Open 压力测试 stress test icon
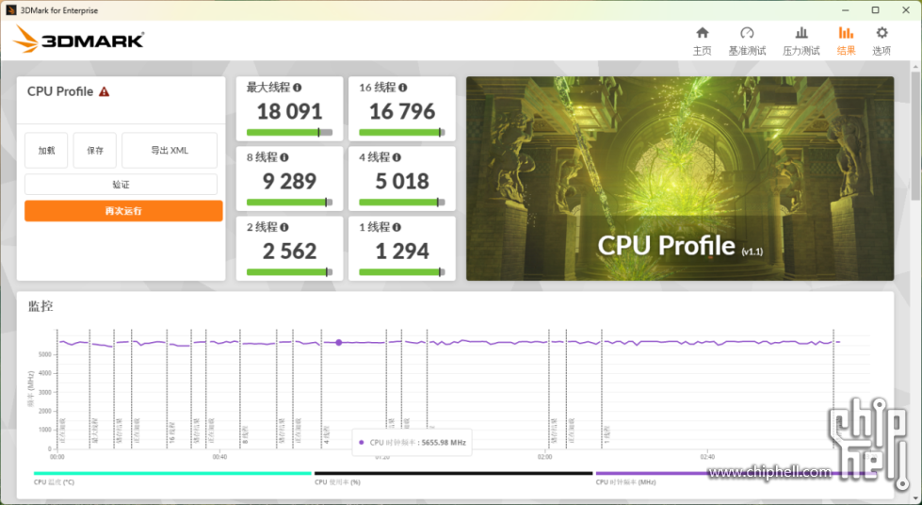The image size is (922, 505). pos(801,33)
